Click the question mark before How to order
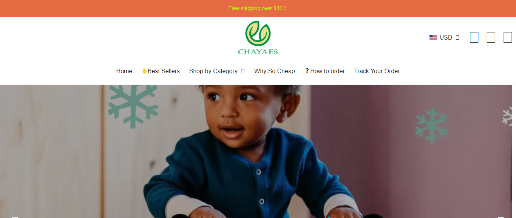The height and width of the screenshot is (218, 516). point(307,71)
